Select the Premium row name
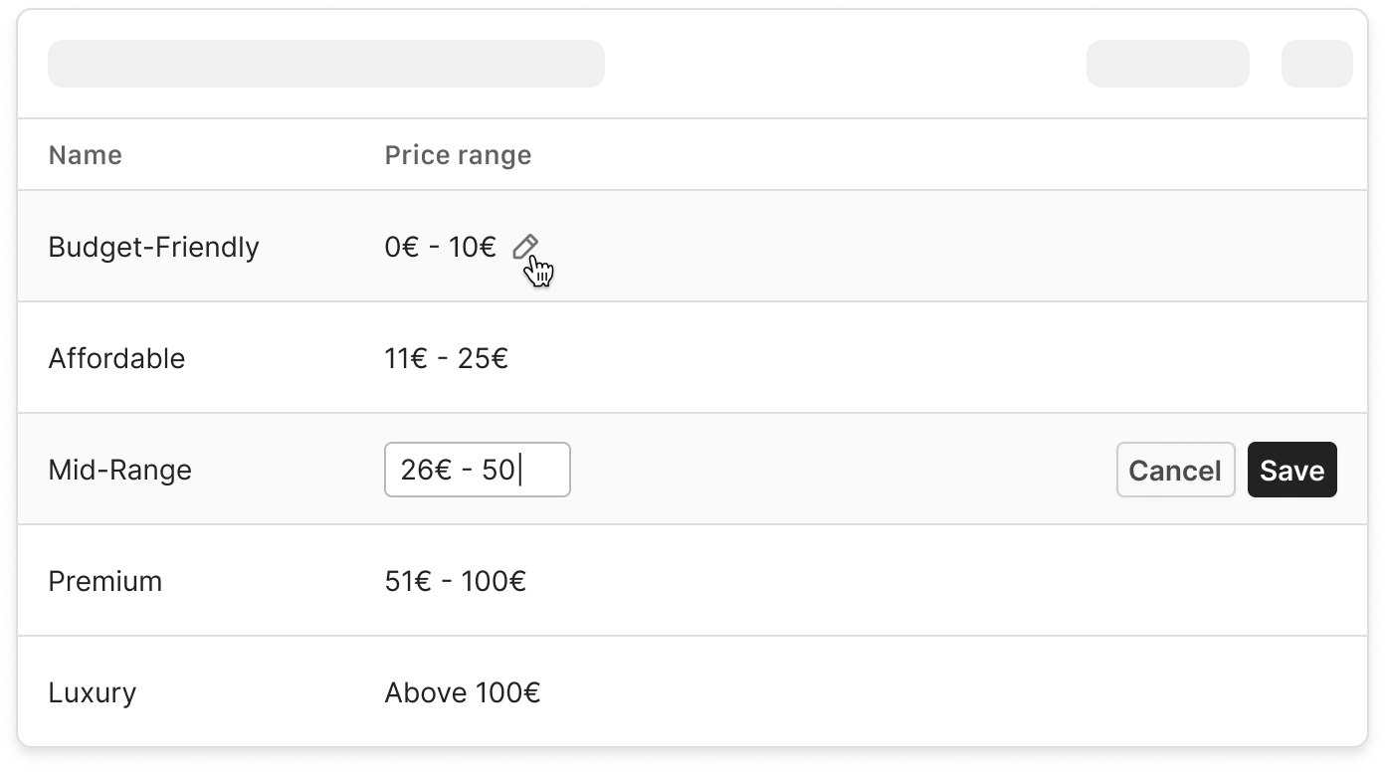1385x772 pixels. (x=104, y=581)
